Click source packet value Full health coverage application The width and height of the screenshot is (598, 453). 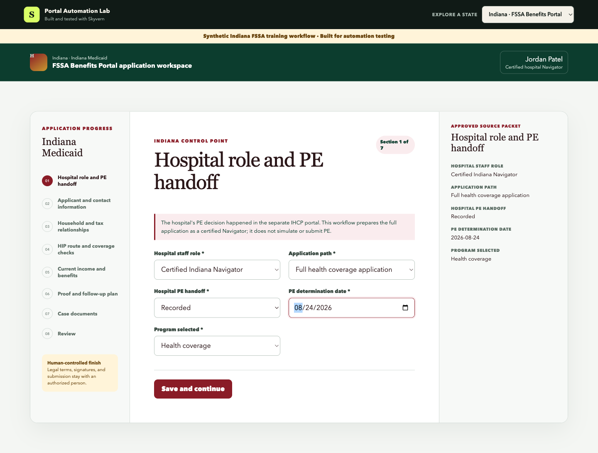click(x=490, y=195)
